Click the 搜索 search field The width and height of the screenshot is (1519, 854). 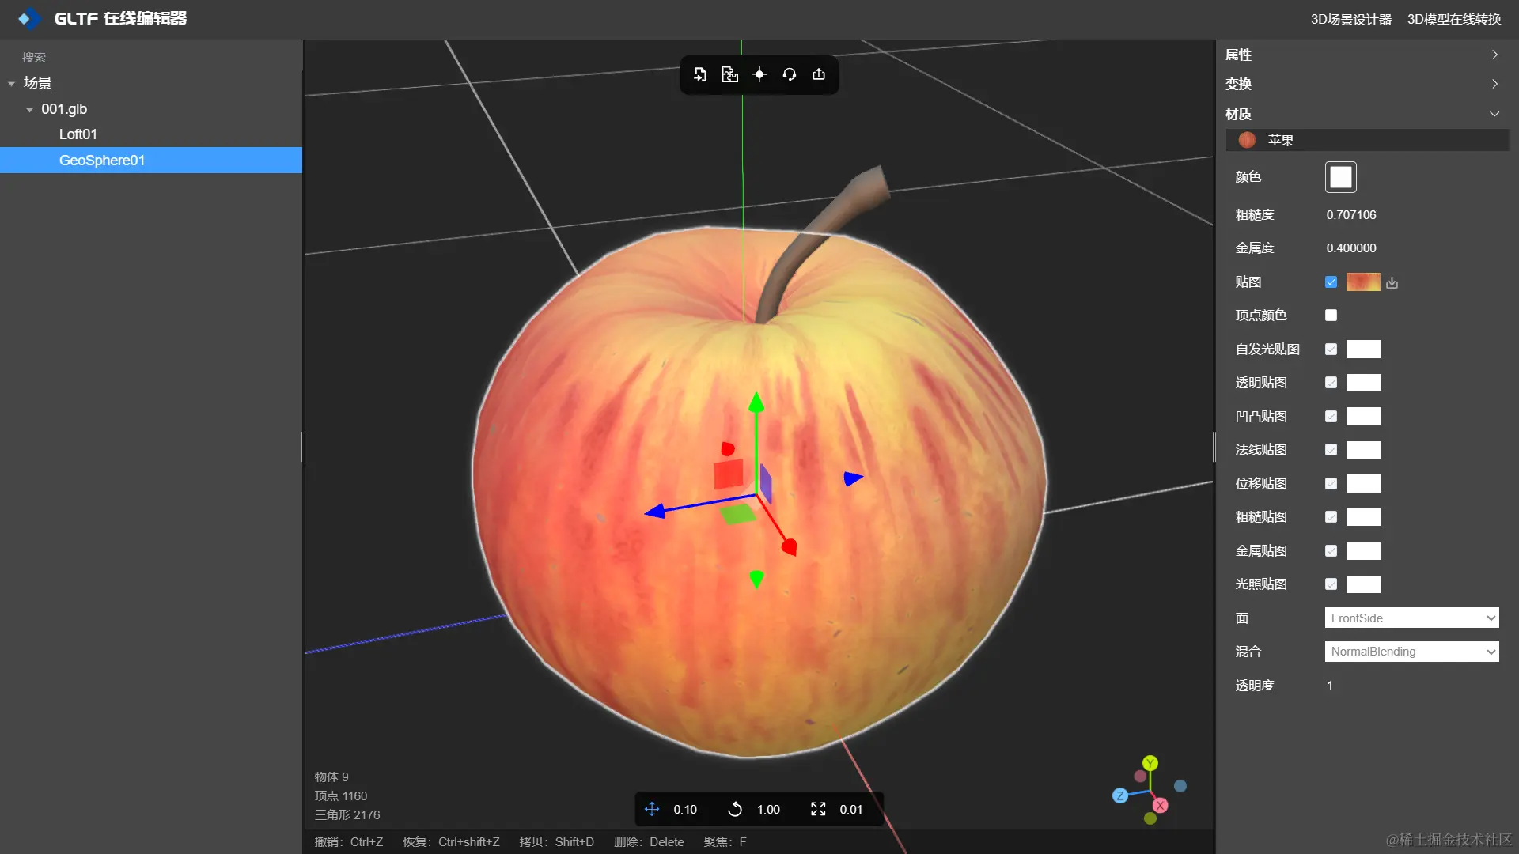150,57
